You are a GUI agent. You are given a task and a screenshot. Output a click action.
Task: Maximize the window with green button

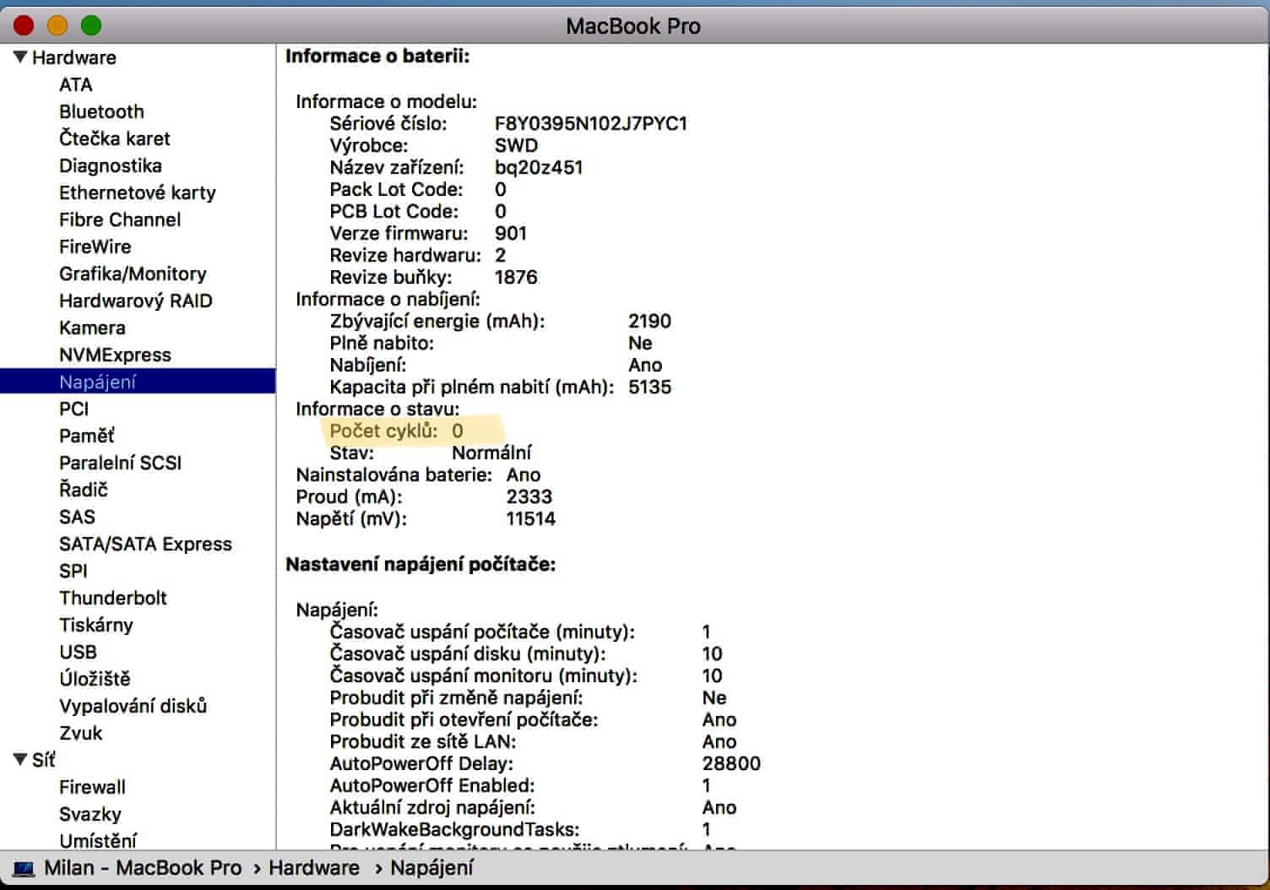(x=91, y=26)
